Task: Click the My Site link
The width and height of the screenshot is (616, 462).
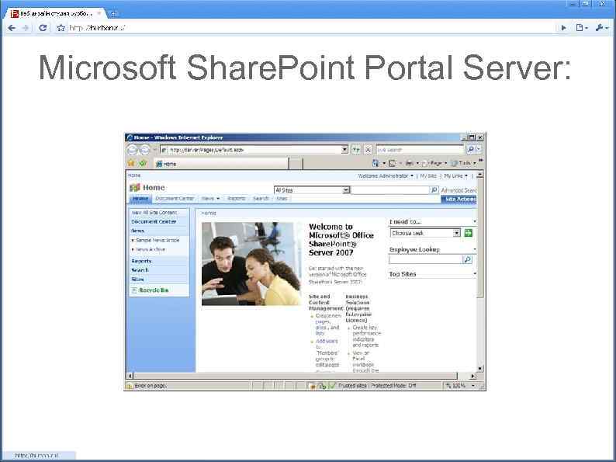Action: pos(428,176)
